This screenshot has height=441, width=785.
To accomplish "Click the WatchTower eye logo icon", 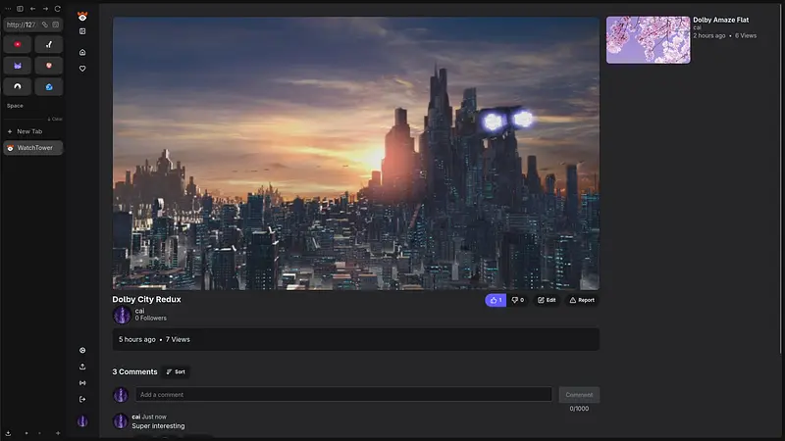I will (82, 15).
